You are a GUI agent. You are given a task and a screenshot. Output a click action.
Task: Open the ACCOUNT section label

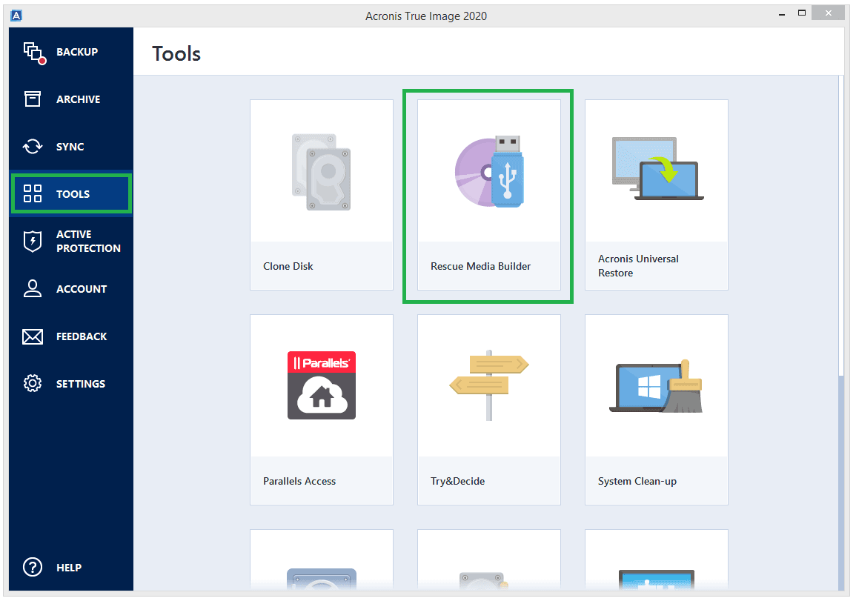pyautogui.click(x=82, y=289)
